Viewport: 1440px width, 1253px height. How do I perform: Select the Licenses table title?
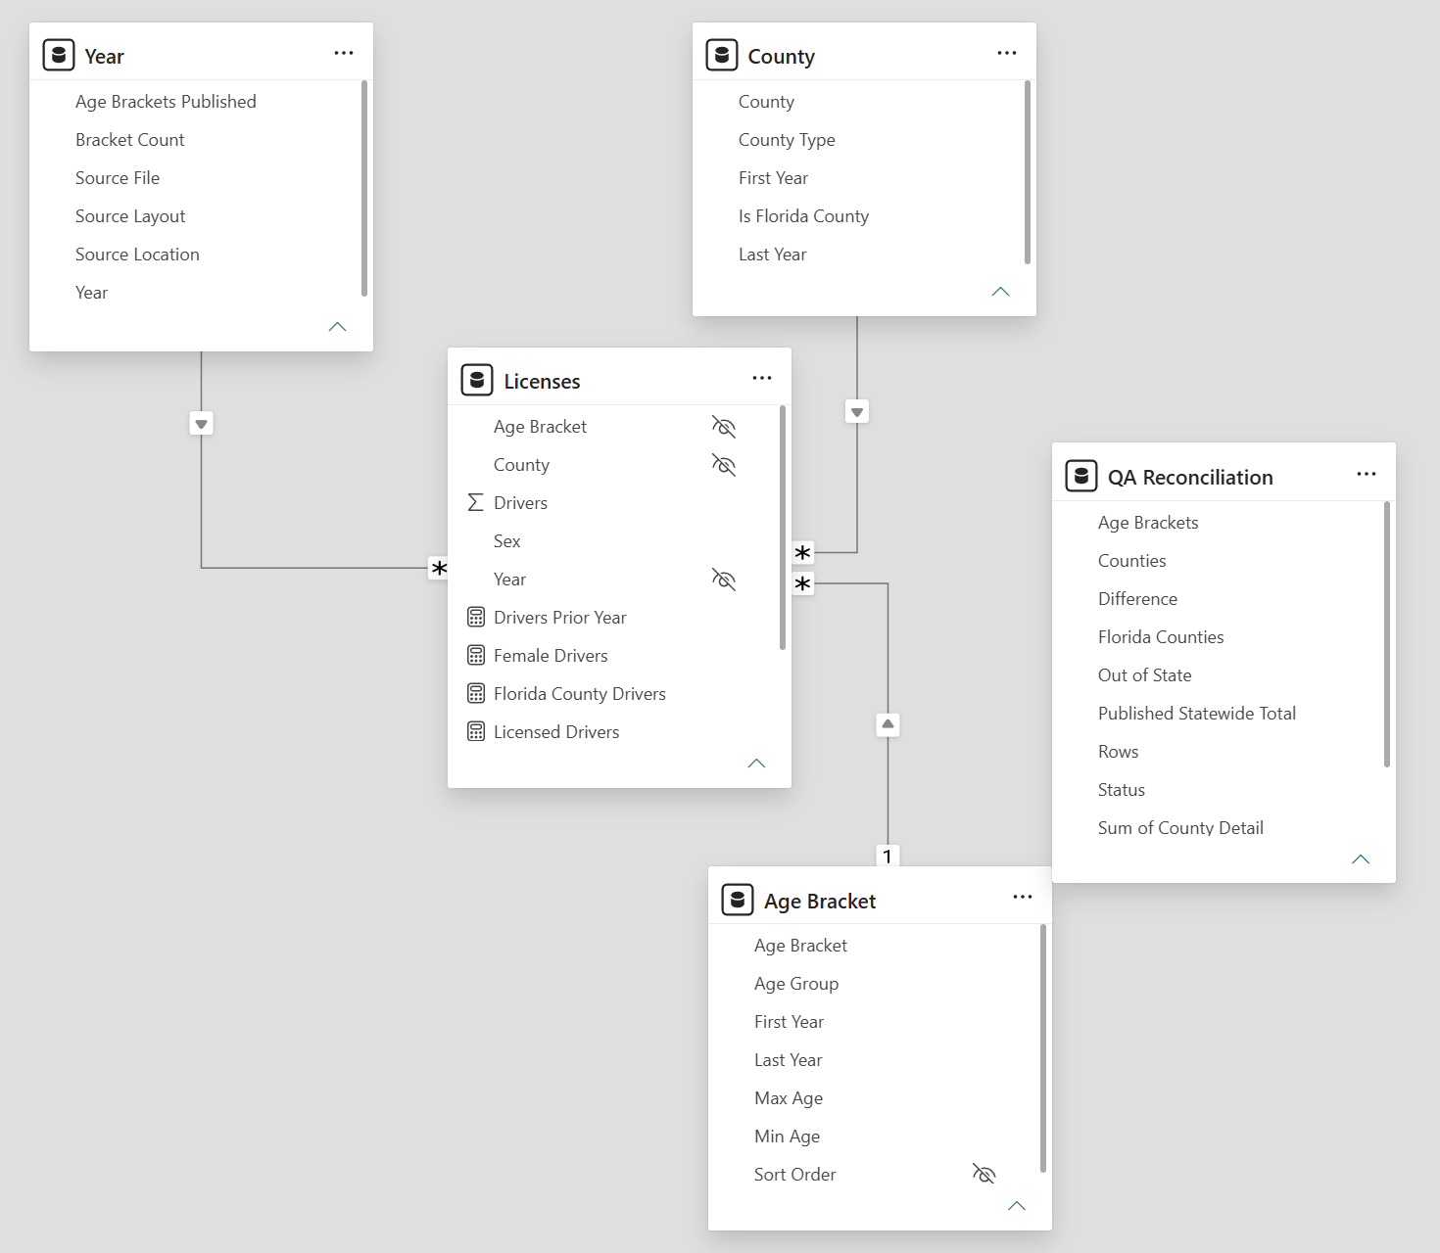point(542,381)
